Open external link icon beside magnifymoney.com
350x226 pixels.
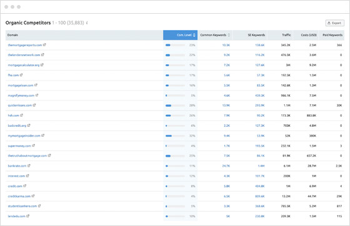pos(37,95)
